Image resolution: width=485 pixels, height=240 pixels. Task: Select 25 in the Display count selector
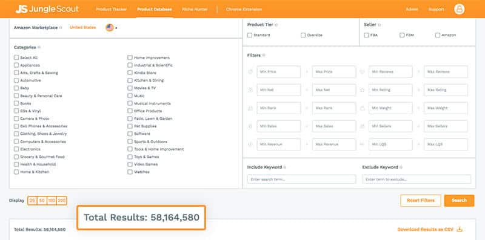coord(32,201)
